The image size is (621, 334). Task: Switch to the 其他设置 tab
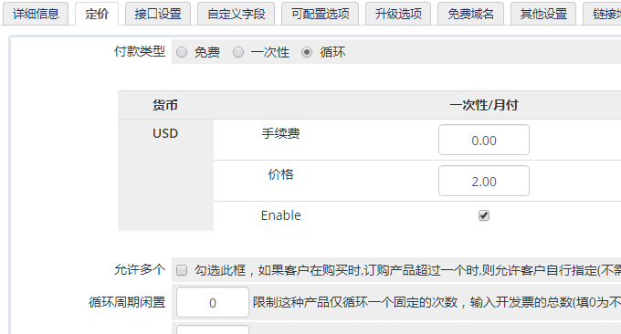(x=543, y=14)
